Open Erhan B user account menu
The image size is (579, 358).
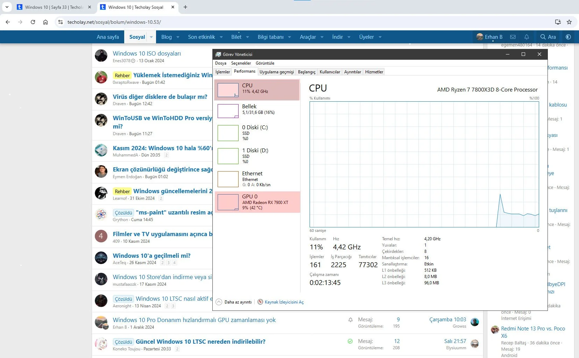[x=489, y=37]
